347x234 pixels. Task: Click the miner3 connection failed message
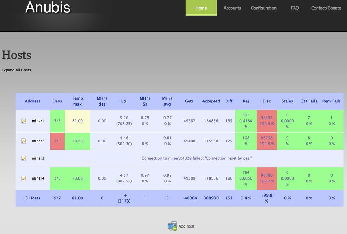point(197,158)
